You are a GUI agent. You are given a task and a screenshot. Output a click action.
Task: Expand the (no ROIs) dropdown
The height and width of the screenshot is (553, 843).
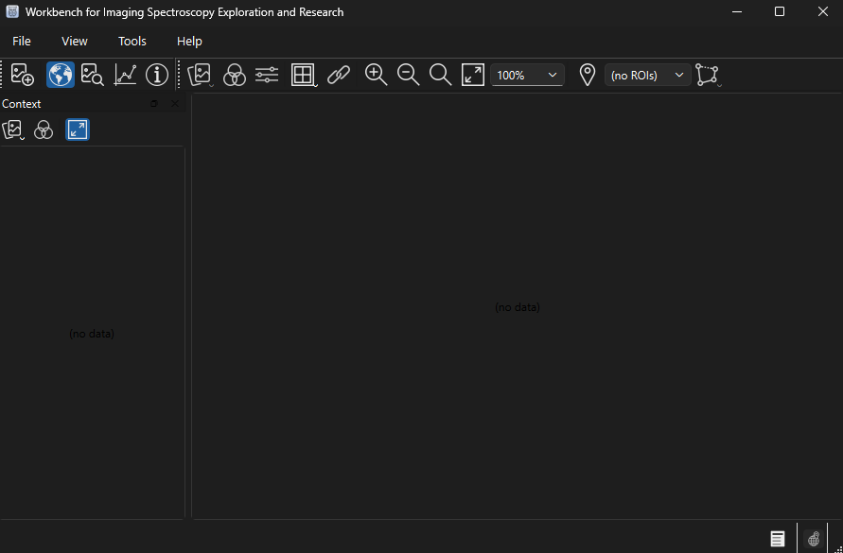[648, 76]
